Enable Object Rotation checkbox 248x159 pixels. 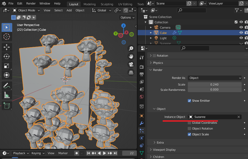189,129
